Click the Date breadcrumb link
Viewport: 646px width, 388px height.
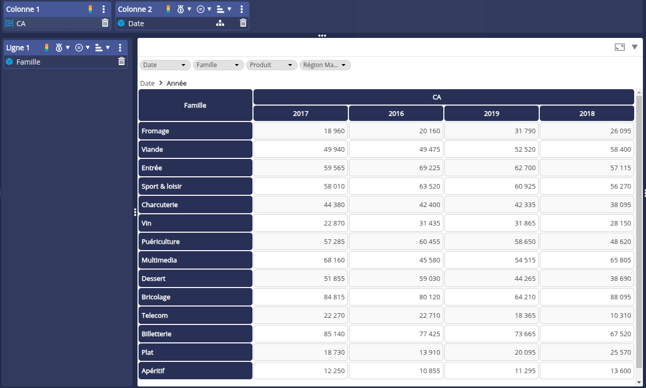pyautogui.click(x=147, y=83)
